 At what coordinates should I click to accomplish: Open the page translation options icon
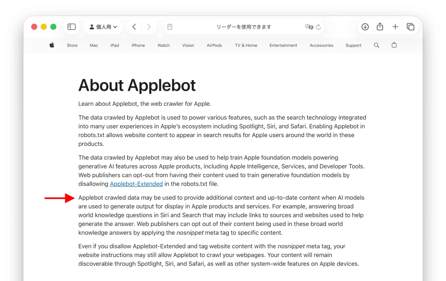pyautogui.click(x=309, y=27)
